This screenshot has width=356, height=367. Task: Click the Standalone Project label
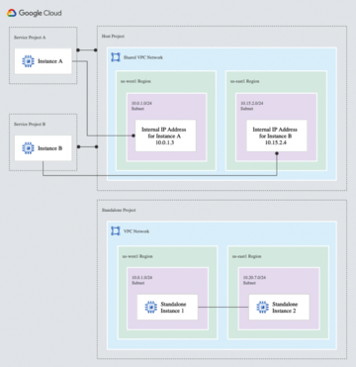click(119, 210)
